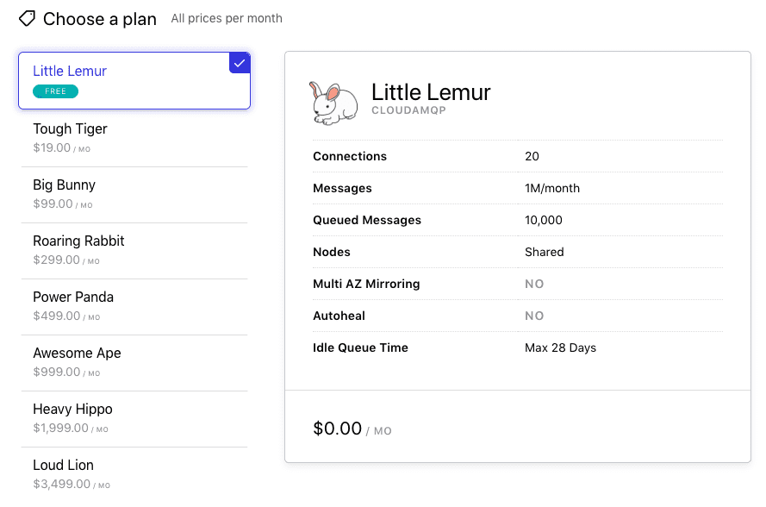Image resolution: width=766 pixels, height=507 pixels.
Task: Choose the Big Bunny plan
Action: click(134, 194)
